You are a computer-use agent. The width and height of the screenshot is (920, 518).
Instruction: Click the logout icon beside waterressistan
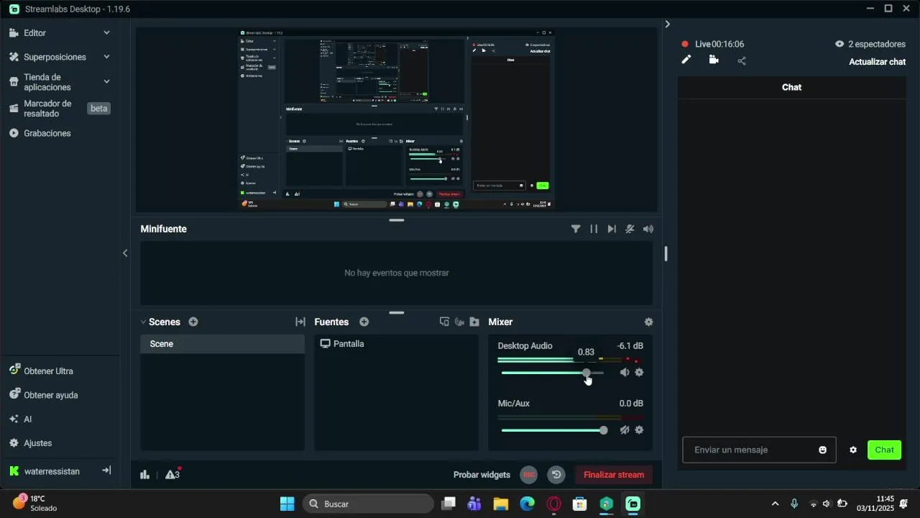[106, 471]
